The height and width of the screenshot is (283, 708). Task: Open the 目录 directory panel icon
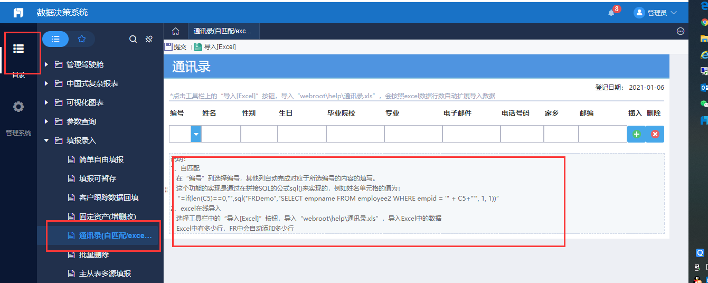tap(18, 49)
